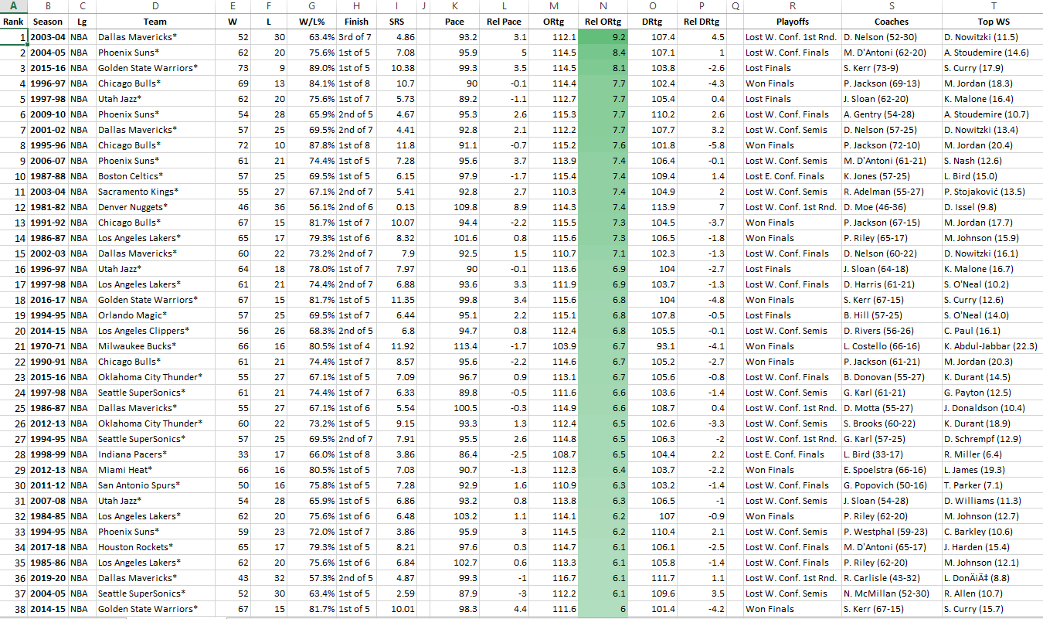The image size is (1043, 619).
Task: Click the 'Lost E. Conf. Finals' cell for Indiana
Action: click(792, 454)
